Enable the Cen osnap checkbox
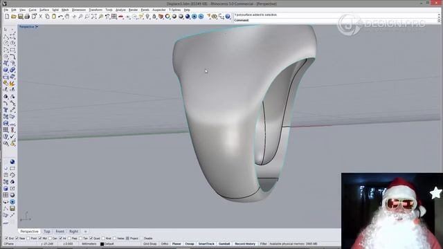This screenshot has height=249, width=443. (50, 239)
